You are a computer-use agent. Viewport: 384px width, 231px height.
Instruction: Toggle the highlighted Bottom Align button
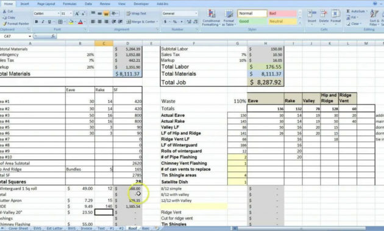pyautogui.click(x=106, y=13)
